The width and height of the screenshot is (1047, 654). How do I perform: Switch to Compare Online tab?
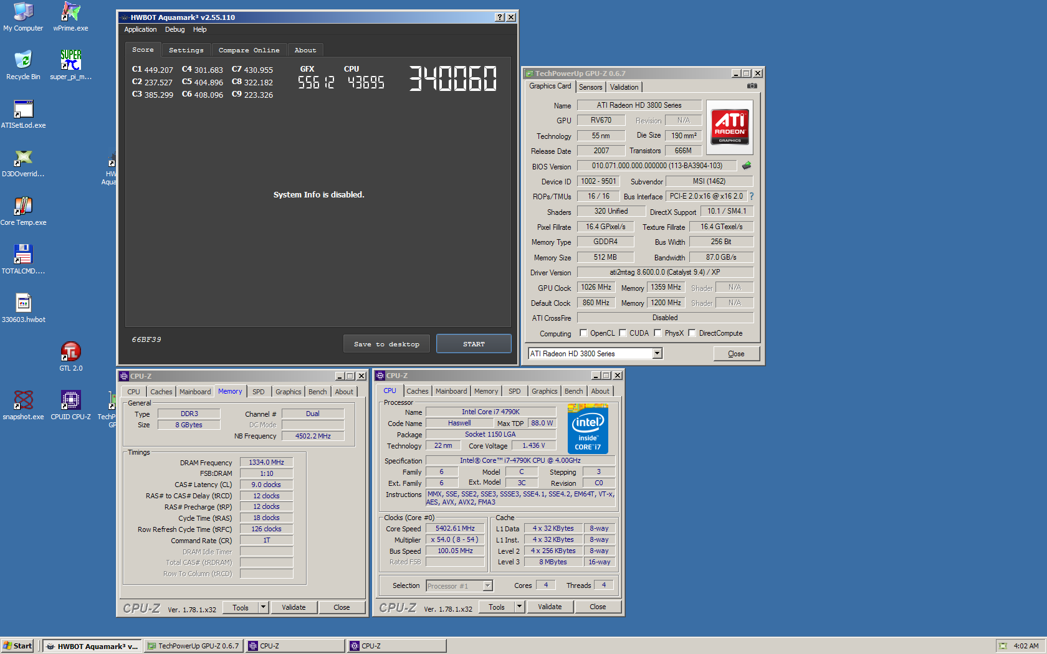(249, 50)
